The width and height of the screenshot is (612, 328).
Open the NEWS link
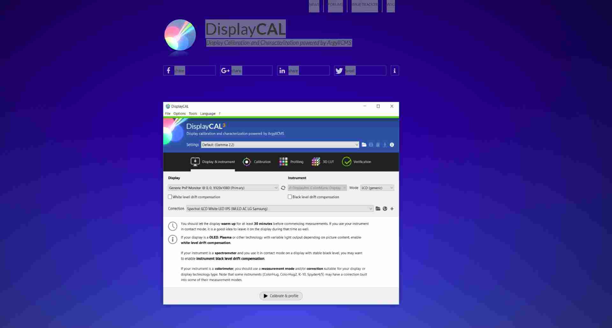coord(314,4)
